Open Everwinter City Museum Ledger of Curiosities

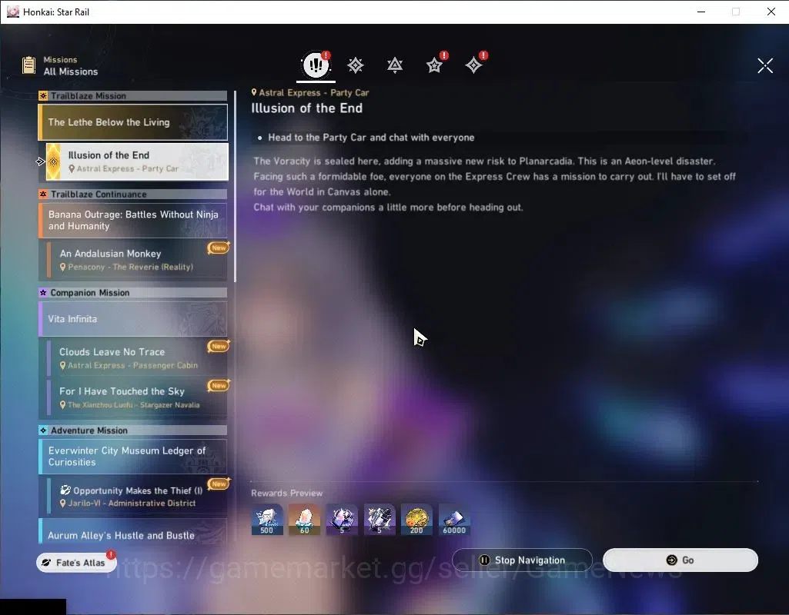coord(133,456)
